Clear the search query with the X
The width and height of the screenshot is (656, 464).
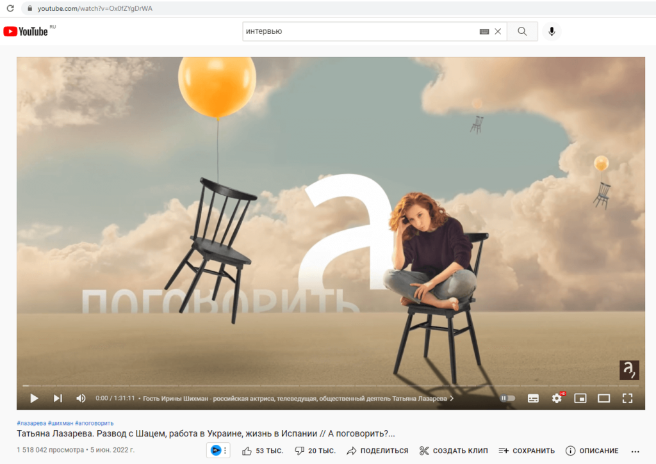point(498,31)
